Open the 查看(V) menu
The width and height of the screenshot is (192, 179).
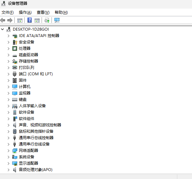pyautogui.click(x=43, y=12)
